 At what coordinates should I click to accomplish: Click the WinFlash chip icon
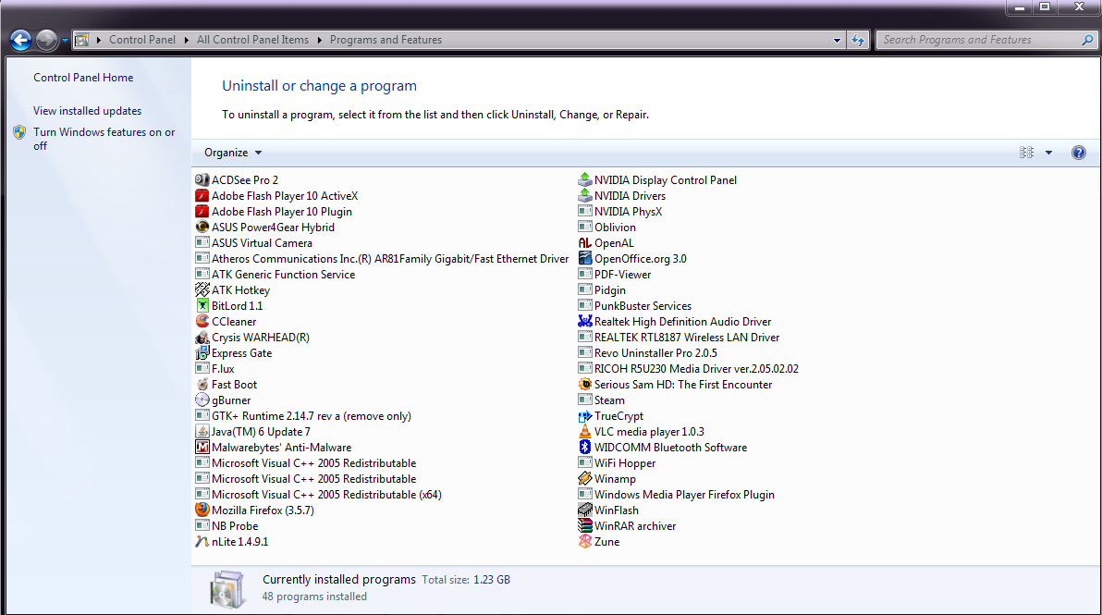tap(584, 510)
